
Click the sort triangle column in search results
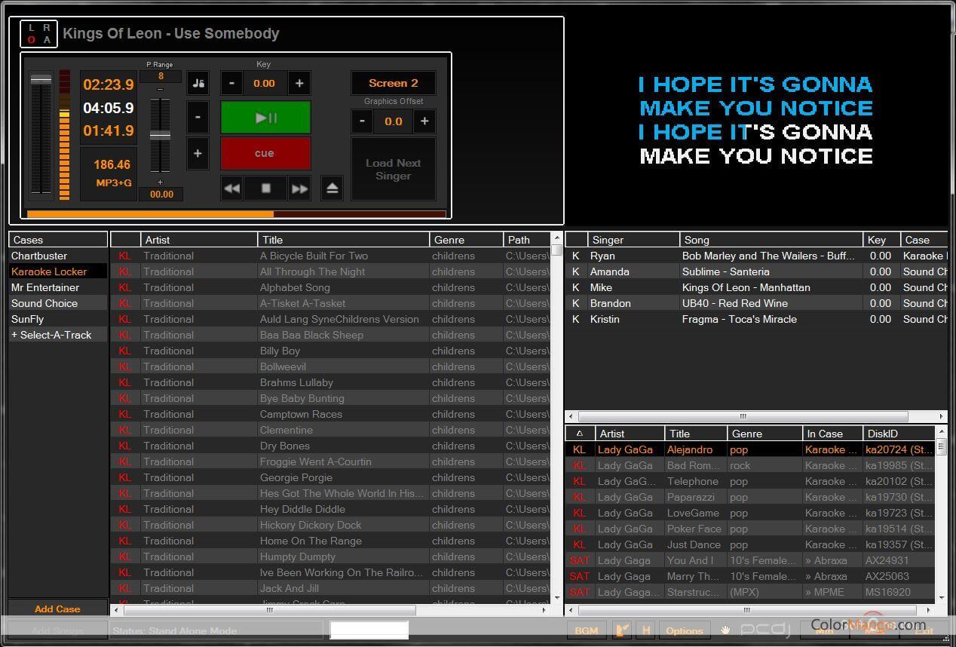coord(580,434)
